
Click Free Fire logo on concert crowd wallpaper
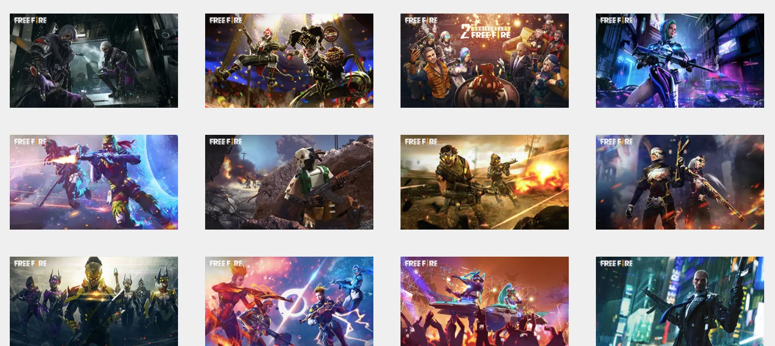(x=421, y=263)
